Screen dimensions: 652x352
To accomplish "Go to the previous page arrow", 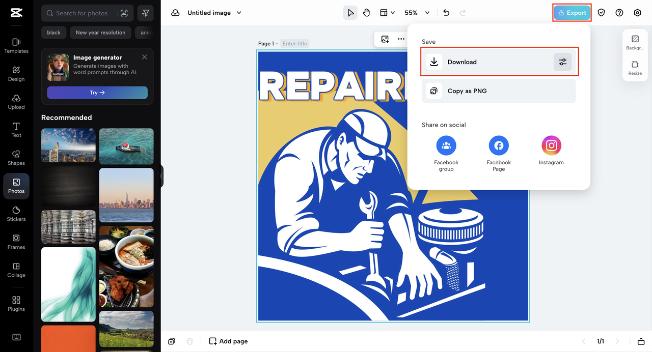I will (584, 341).
